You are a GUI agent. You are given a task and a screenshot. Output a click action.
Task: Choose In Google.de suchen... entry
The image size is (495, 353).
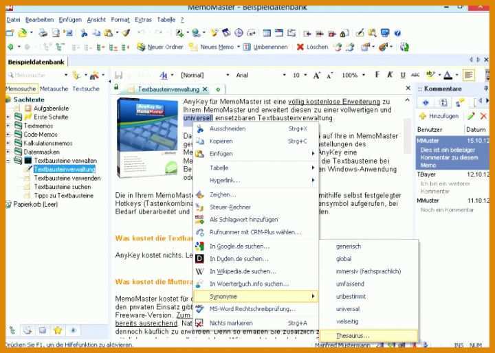(255, 246)
